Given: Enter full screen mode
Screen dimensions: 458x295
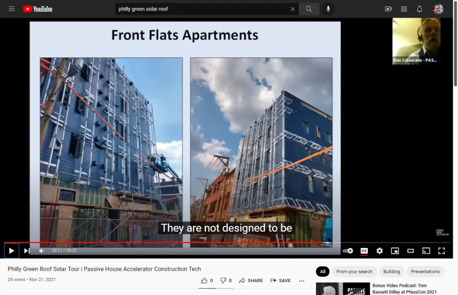Looking at the screenshot, I should 441,251.
